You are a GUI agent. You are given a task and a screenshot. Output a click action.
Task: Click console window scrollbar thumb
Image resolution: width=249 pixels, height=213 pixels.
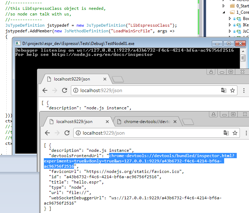[243, 58]
